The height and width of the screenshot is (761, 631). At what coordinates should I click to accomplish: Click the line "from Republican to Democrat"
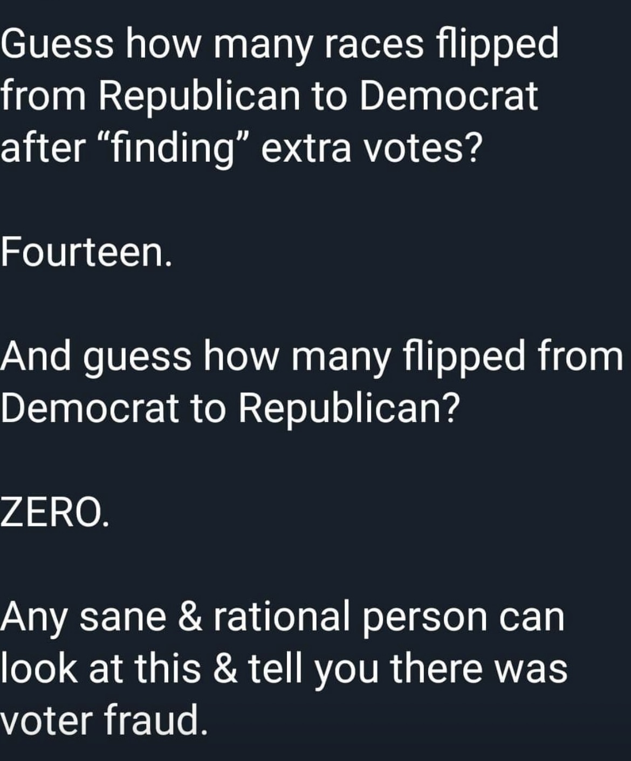tap(269, 97)
